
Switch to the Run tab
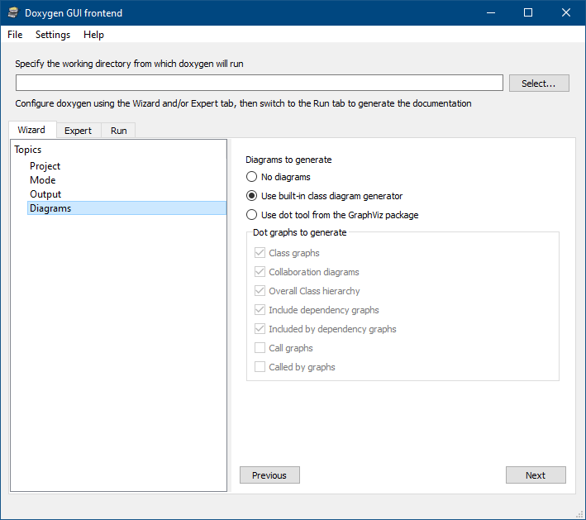click(119, 131)
